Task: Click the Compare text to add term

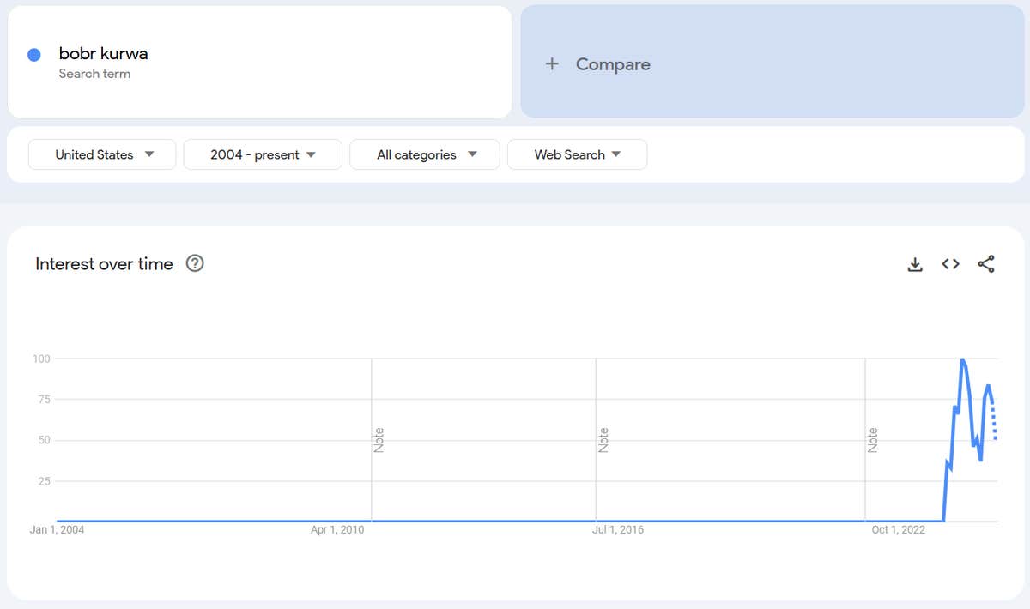Action: tap(613, 64)
